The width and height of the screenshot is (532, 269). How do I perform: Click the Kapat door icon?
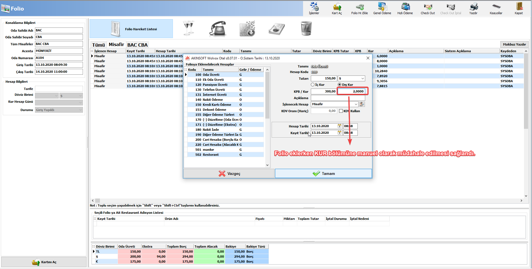coord(519,8)
